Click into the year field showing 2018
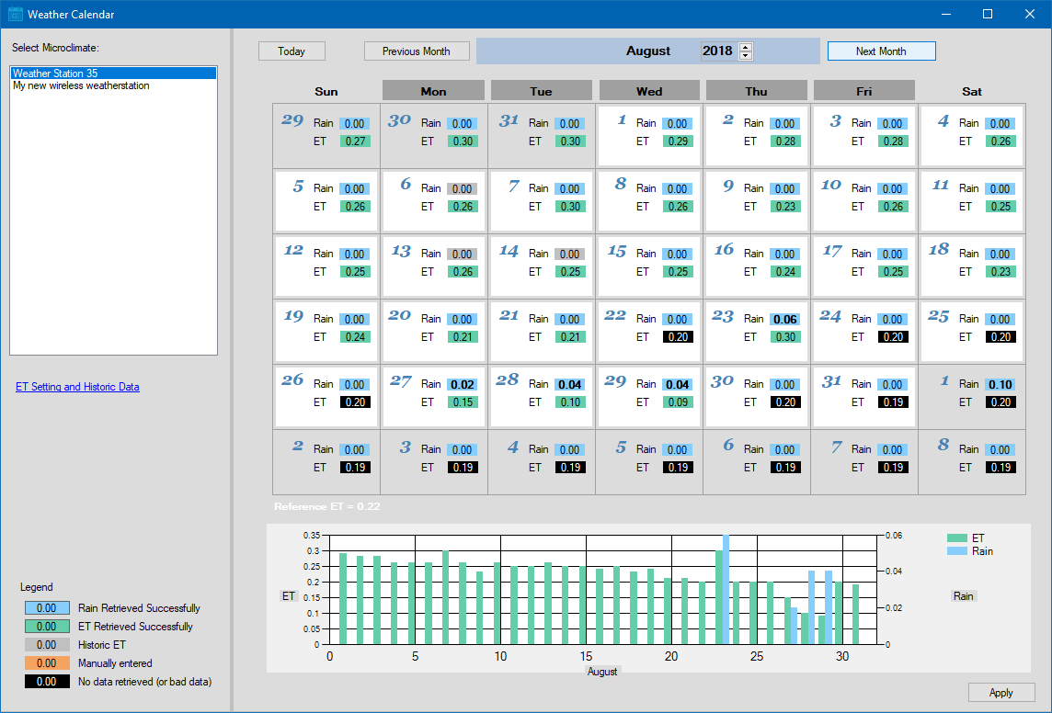 coord(718,51)
